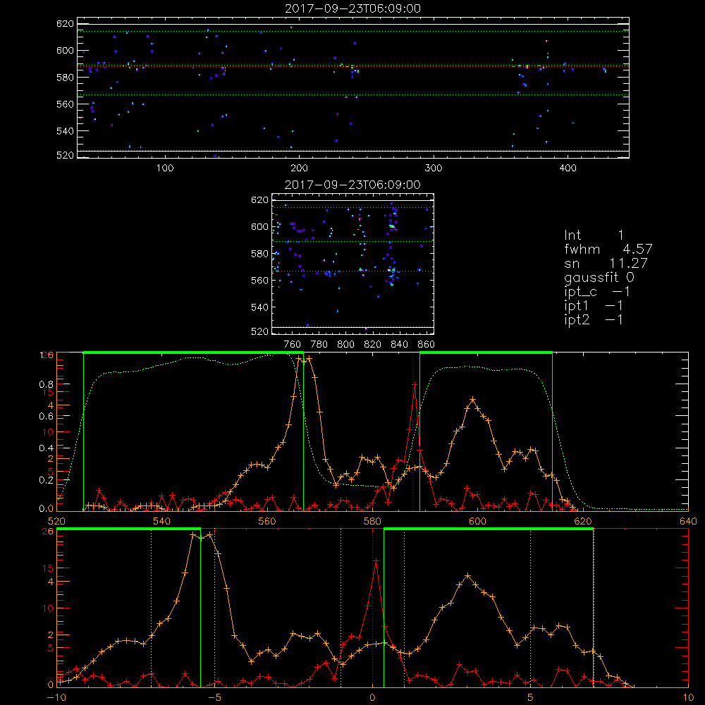Click x-axis label 200 on the top plot
The image size is (705, 705).
coord(299,168)
